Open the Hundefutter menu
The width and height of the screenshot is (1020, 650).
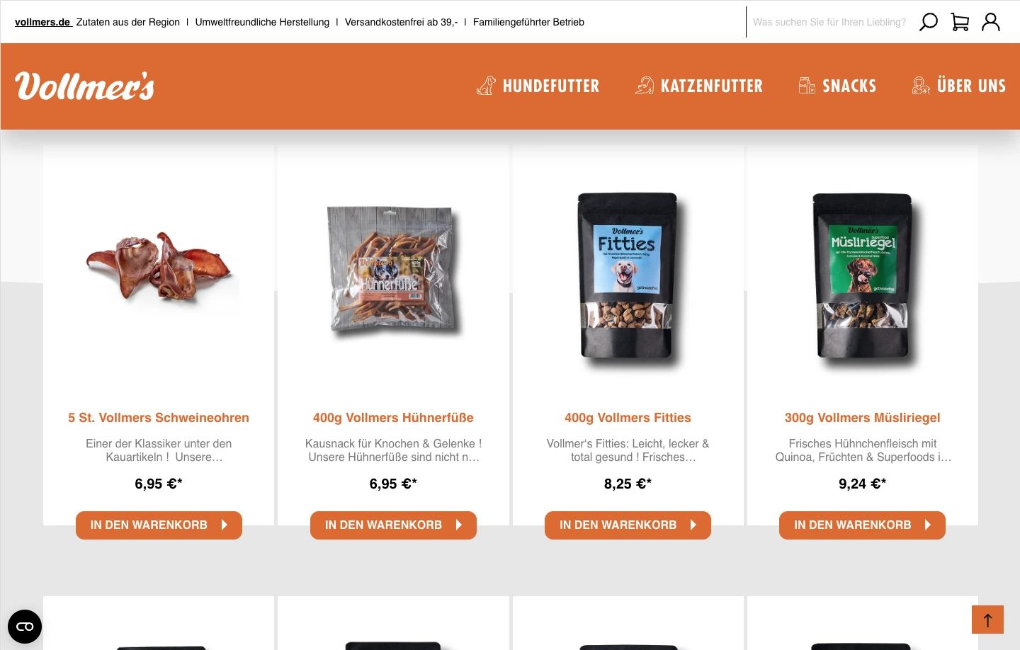tap(538, 86)
